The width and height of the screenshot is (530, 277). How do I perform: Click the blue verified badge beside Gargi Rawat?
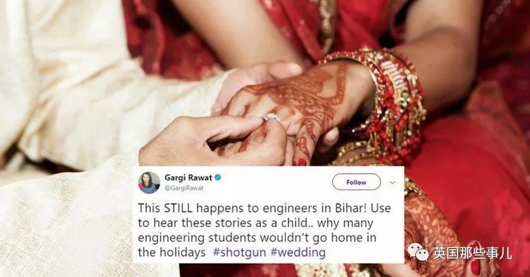tap(218, 177)
